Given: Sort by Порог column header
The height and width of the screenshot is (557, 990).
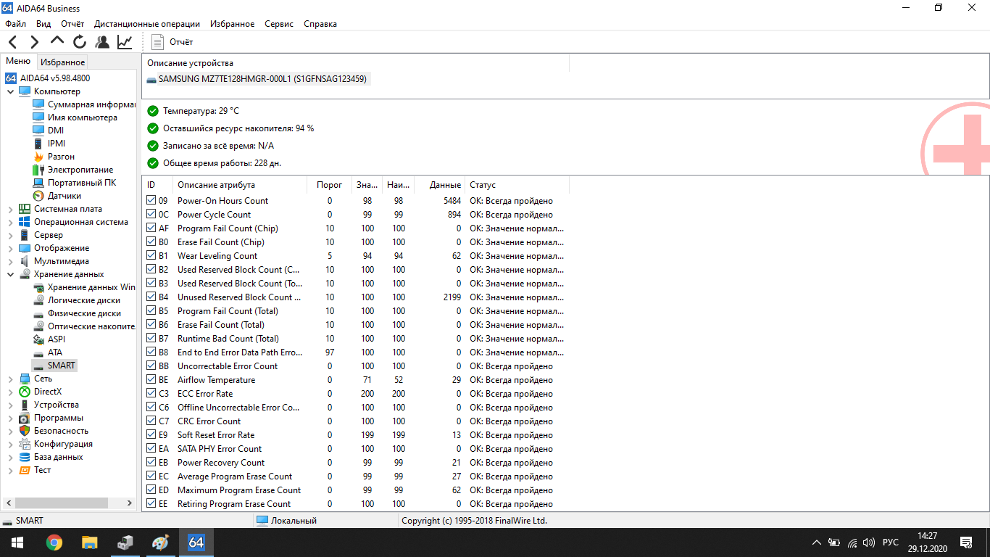Looking at the screenshot, I should click(330, 185).
